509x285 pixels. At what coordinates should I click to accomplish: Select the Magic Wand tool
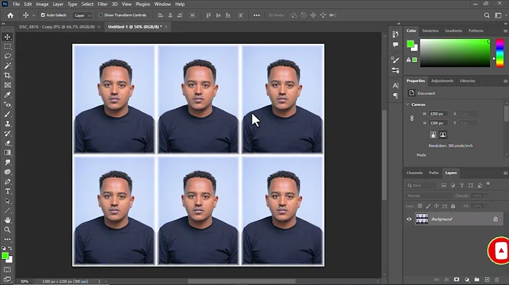click(x=7, y=66)
